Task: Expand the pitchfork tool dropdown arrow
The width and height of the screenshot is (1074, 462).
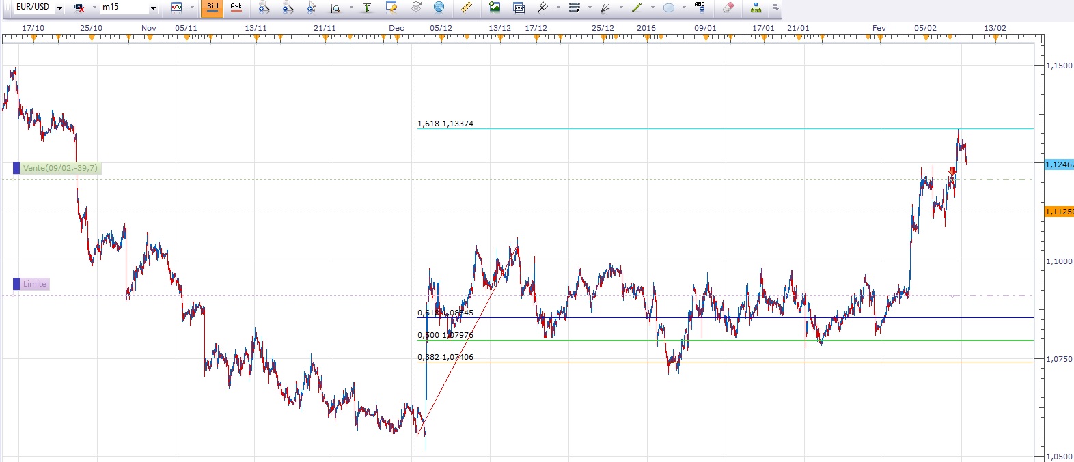Action: 558,7
